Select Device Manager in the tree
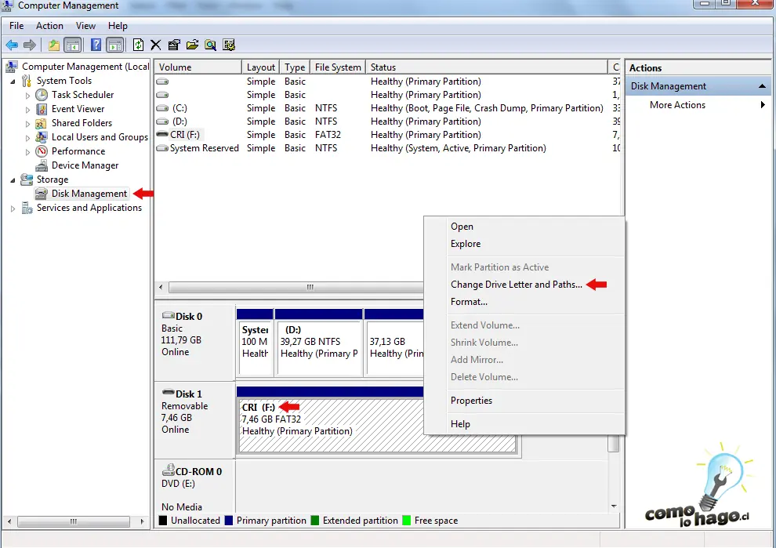Screen dimensions: 776x548 tap(85, 165)
